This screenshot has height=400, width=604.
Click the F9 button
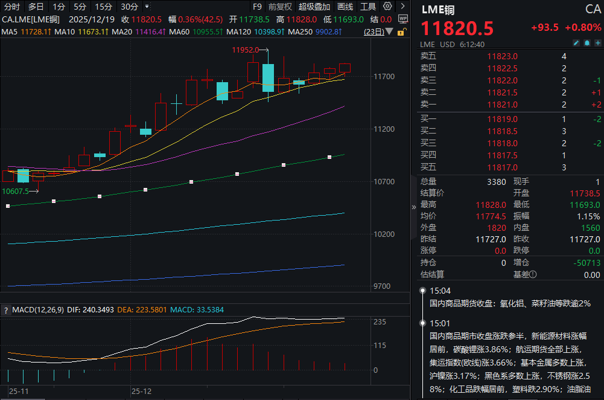click(x=257, y=7)
